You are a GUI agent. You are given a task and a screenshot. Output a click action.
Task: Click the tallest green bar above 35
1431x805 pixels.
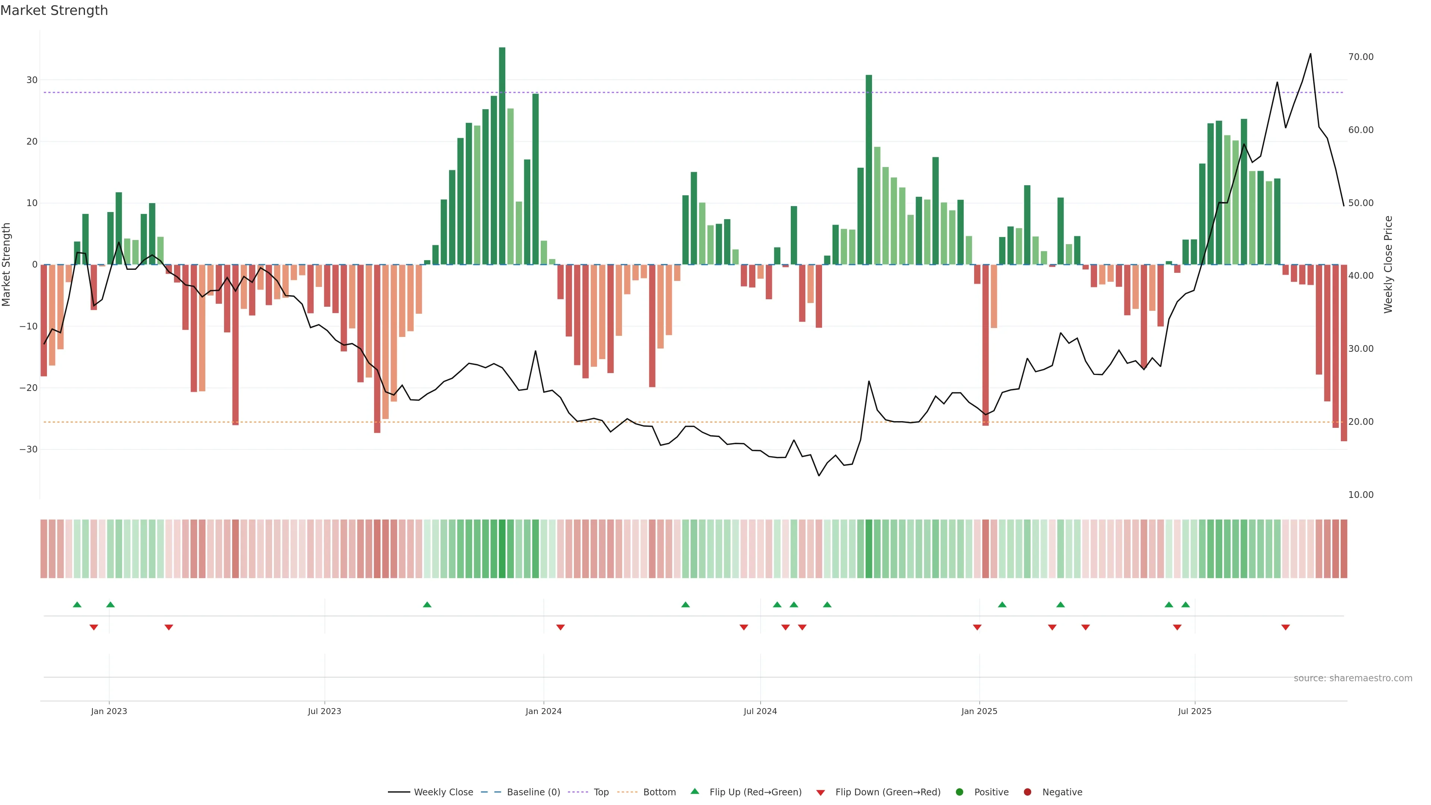click(x=502, y=155)
